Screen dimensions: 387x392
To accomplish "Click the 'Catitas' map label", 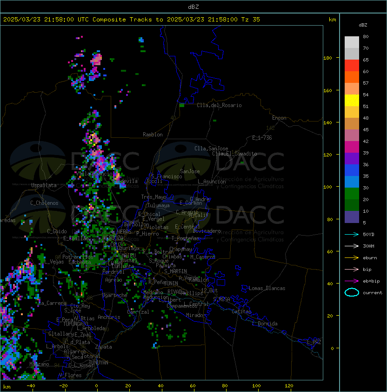I will 241,311.
